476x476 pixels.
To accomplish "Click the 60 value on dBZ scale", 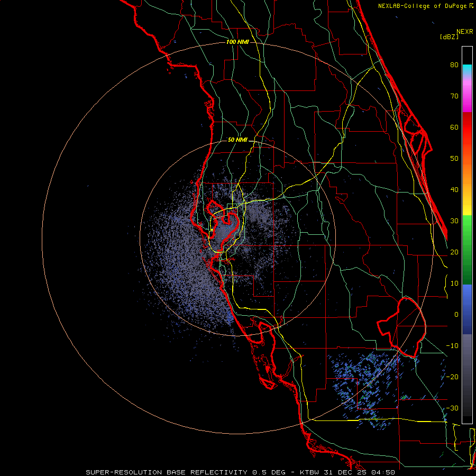I will pyautogui.click(x=454, y=127).
